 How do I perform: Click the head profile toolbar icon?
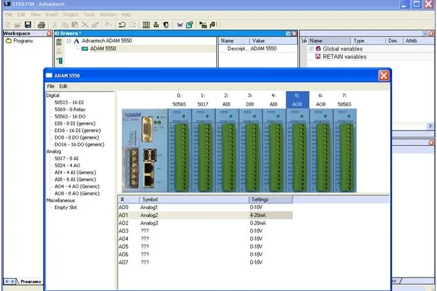pos(166,25)
